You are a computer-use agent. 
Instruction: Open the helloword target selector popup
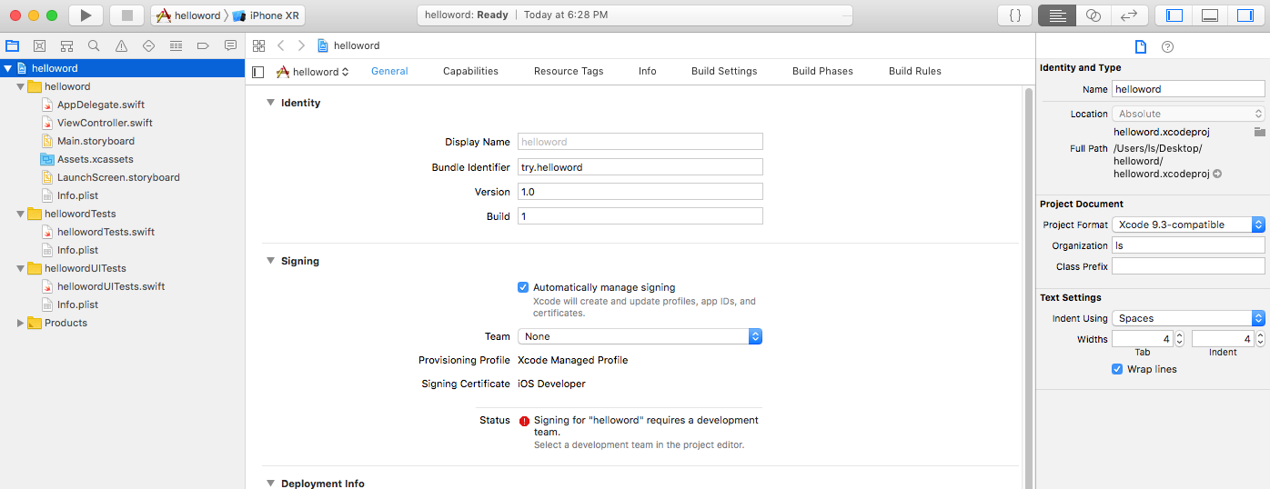pyautogui.click(x=313, y=72)
